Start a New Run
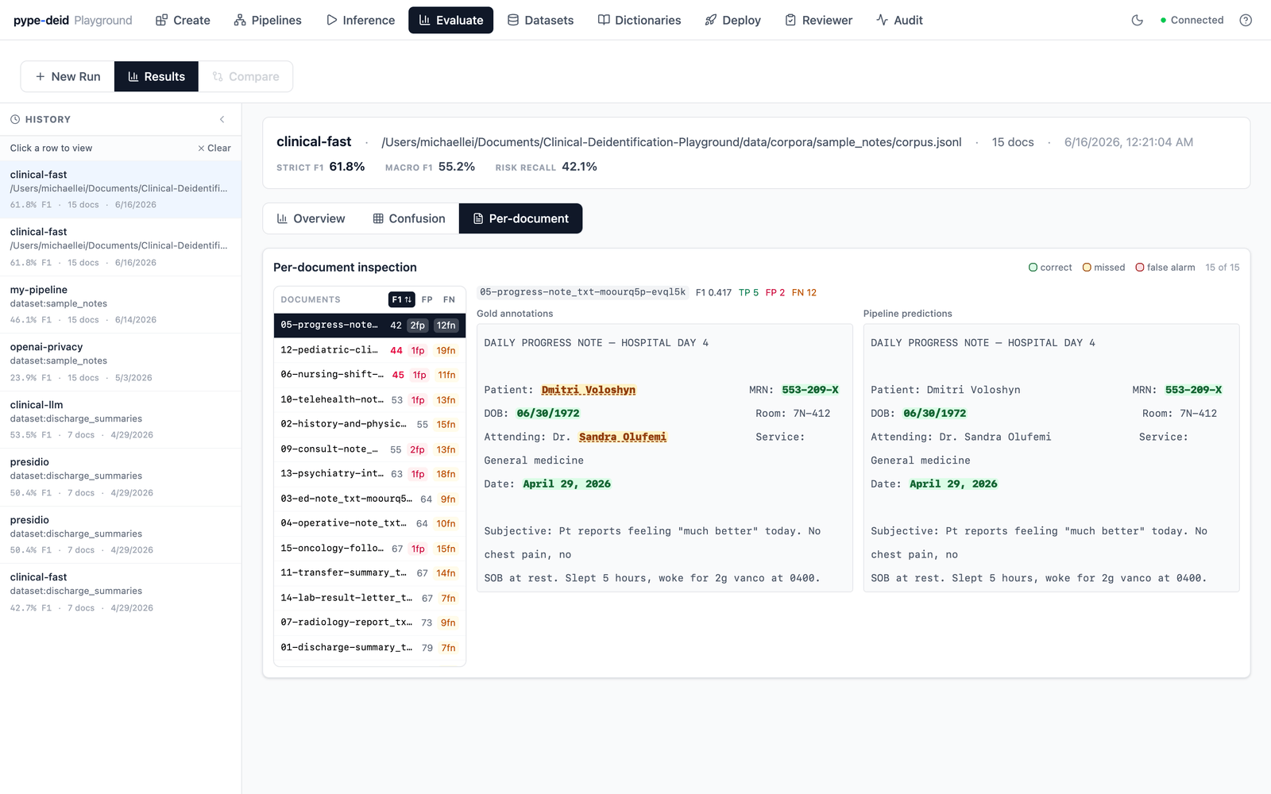The width and height of the screenshot is (1271, 794). coord(68,76)
